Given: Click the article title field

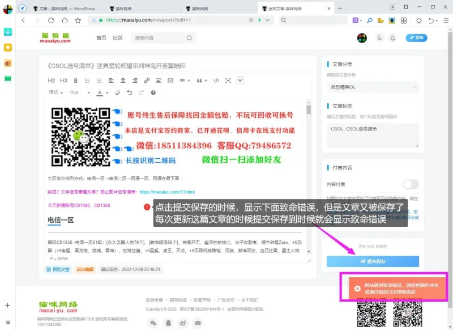Looking at the screenshot, I should (179, 66).
